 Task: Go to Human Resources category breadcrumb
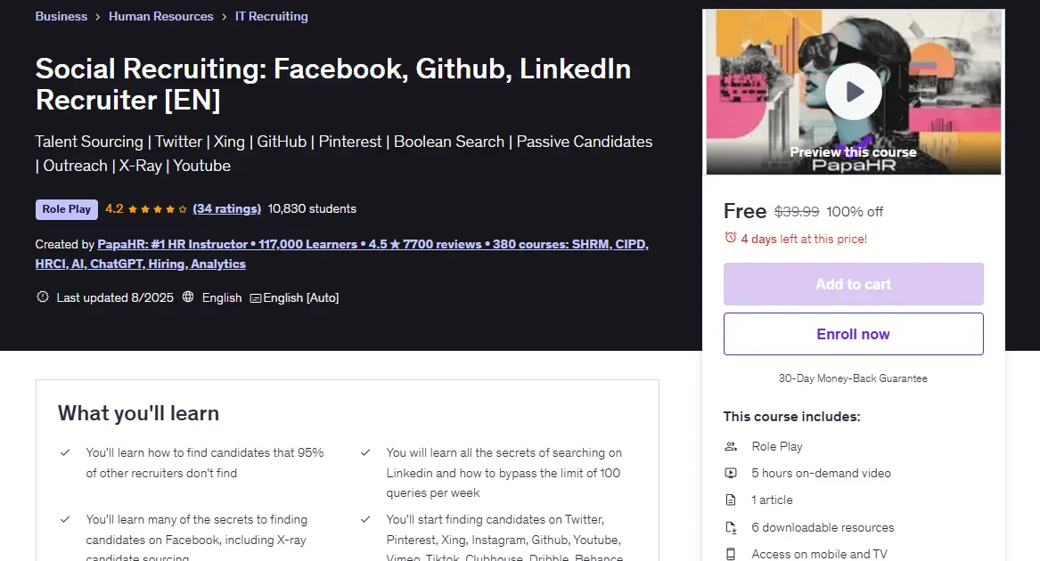[x=161, y=16]
